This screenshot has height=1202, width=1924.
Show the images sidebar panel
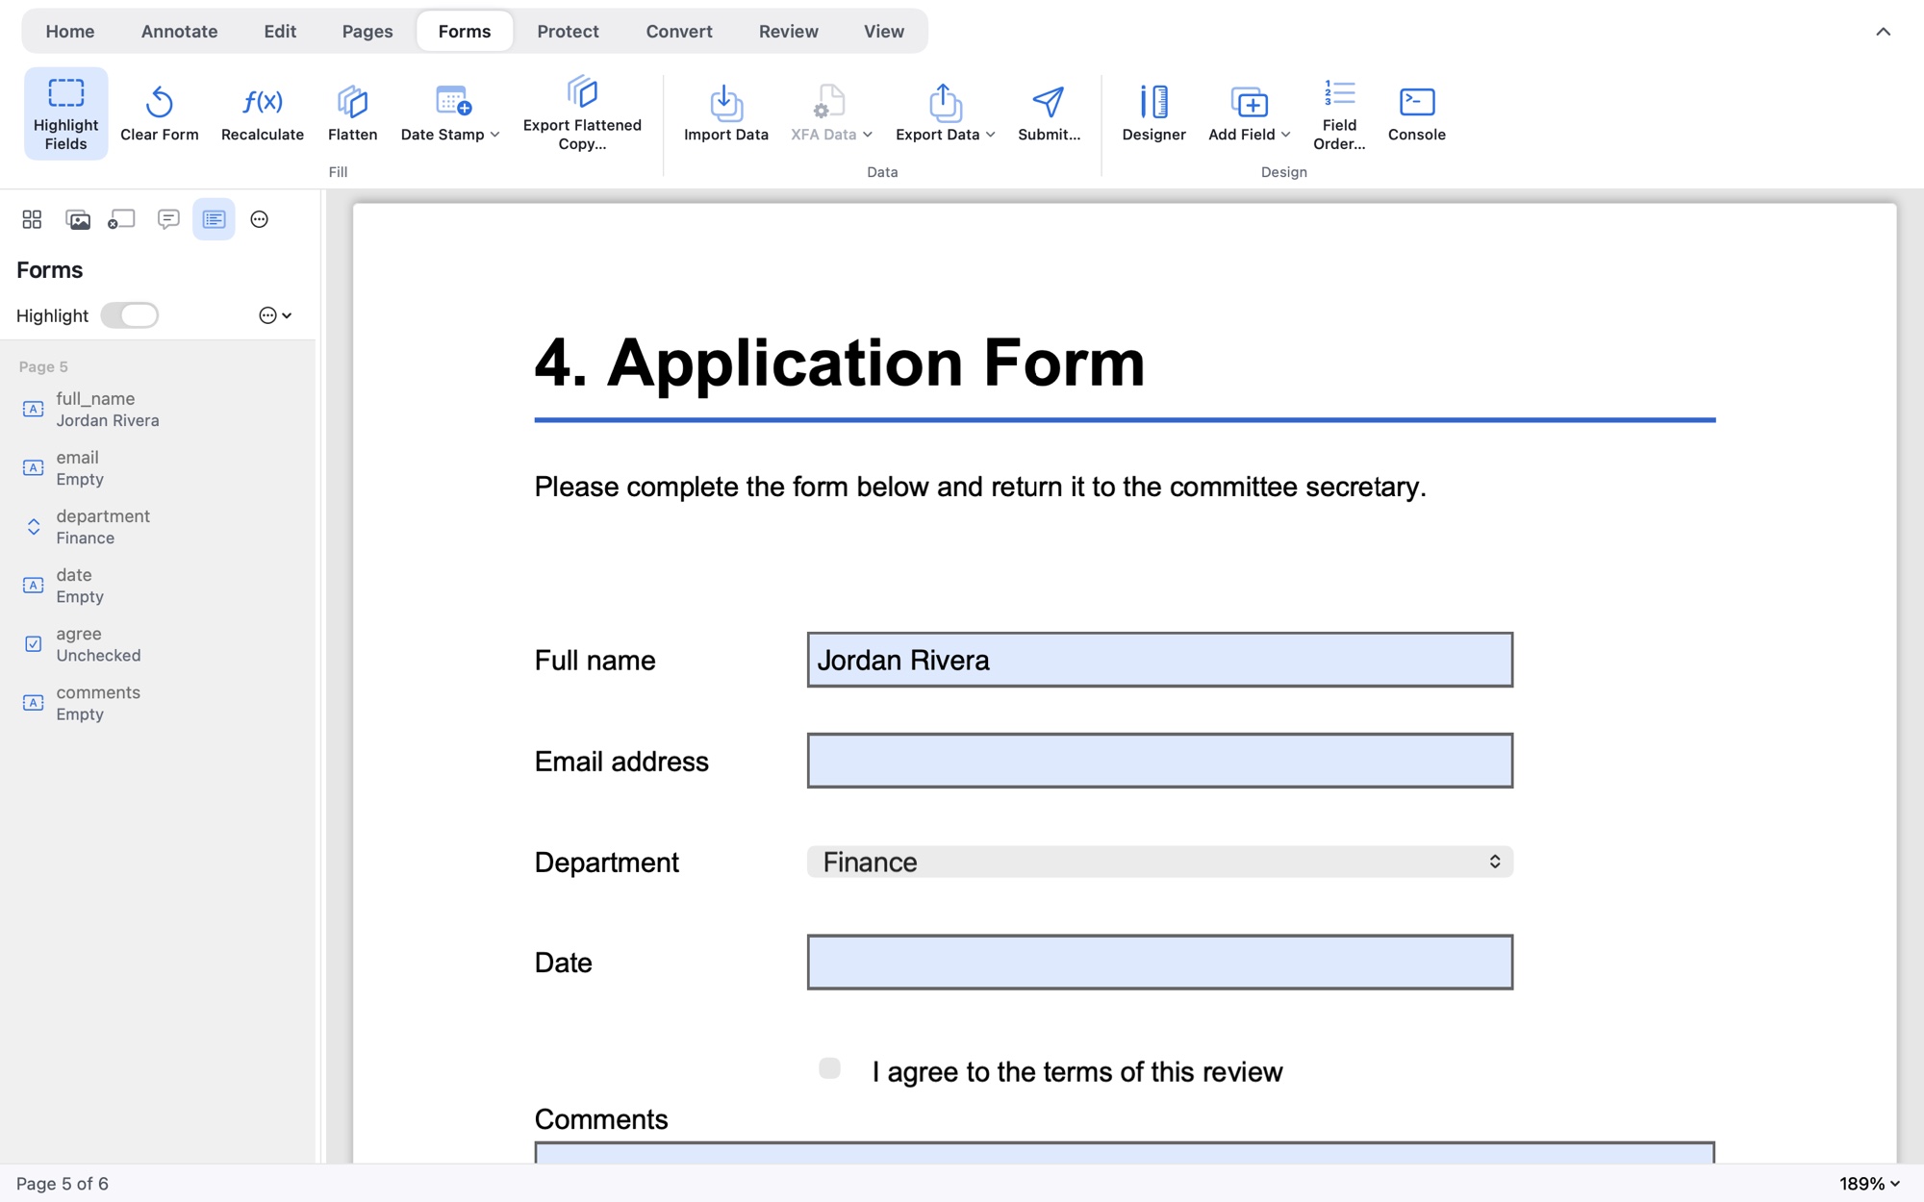pyautogui.click(x=78, y=219)
